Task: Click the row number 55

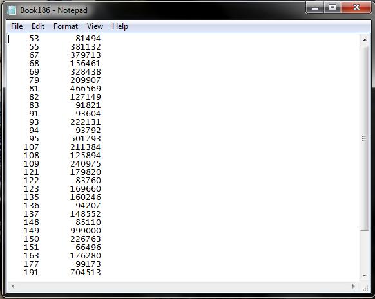Action: point(34,46)
